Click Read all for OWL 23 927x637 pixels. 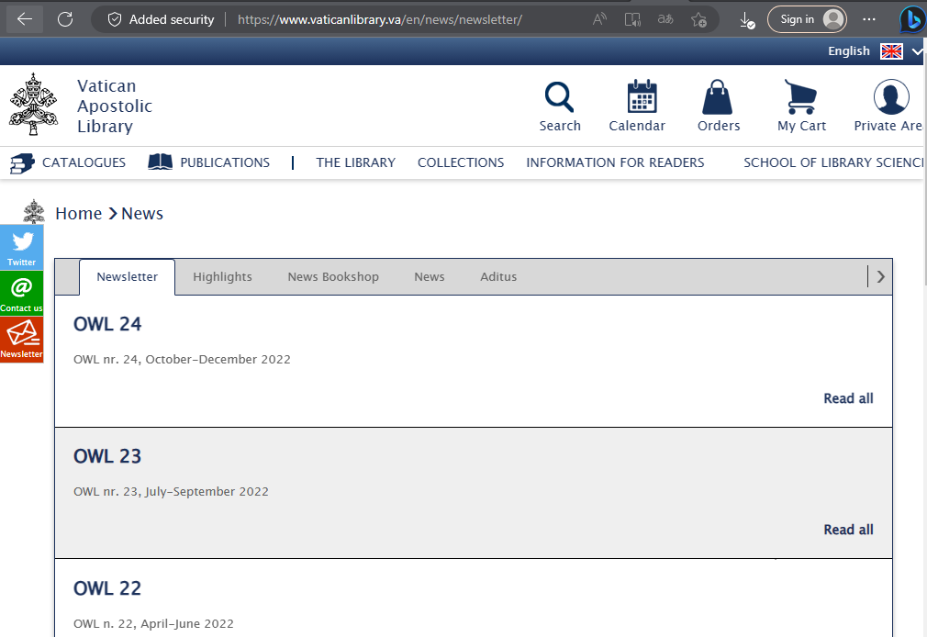pos(848,530)
